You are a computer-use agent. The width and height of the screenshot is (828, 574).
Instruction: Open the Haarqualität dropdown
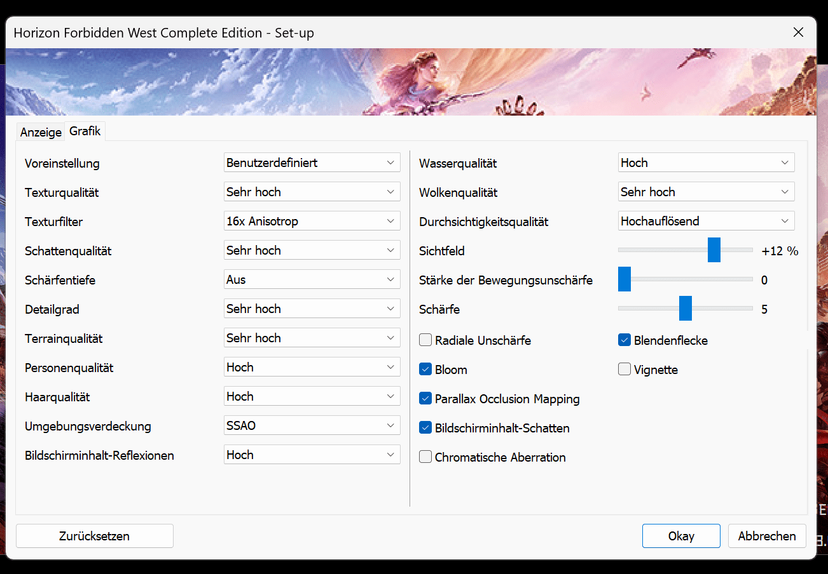pyautogui.click(x=312, y=396)
